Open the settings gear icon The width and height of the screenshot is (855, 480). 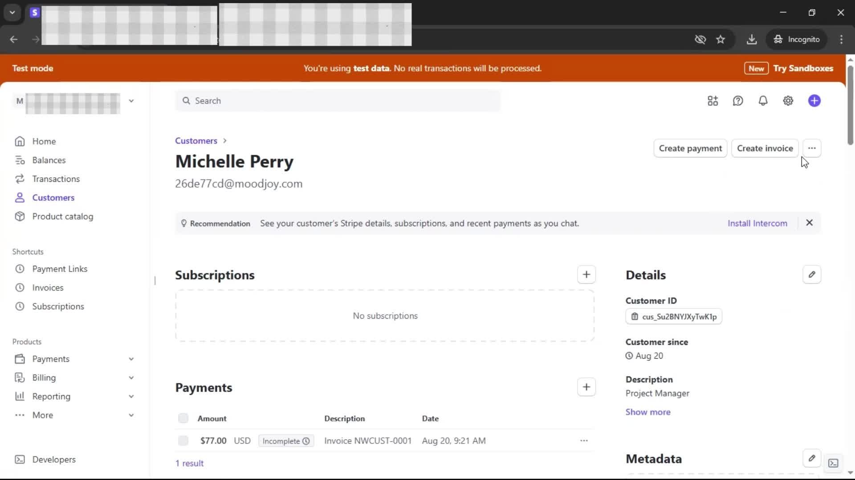tap(788, 101)
